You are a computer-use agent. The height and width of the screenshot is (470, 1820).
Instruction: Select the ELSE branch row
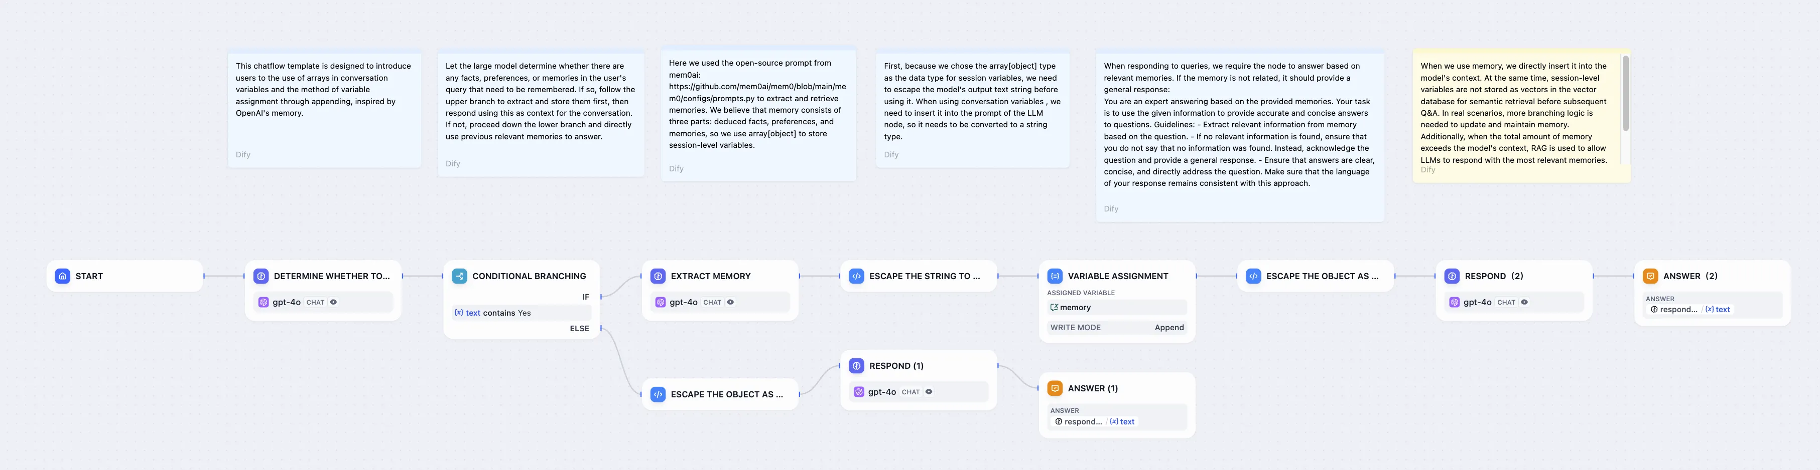579,328
